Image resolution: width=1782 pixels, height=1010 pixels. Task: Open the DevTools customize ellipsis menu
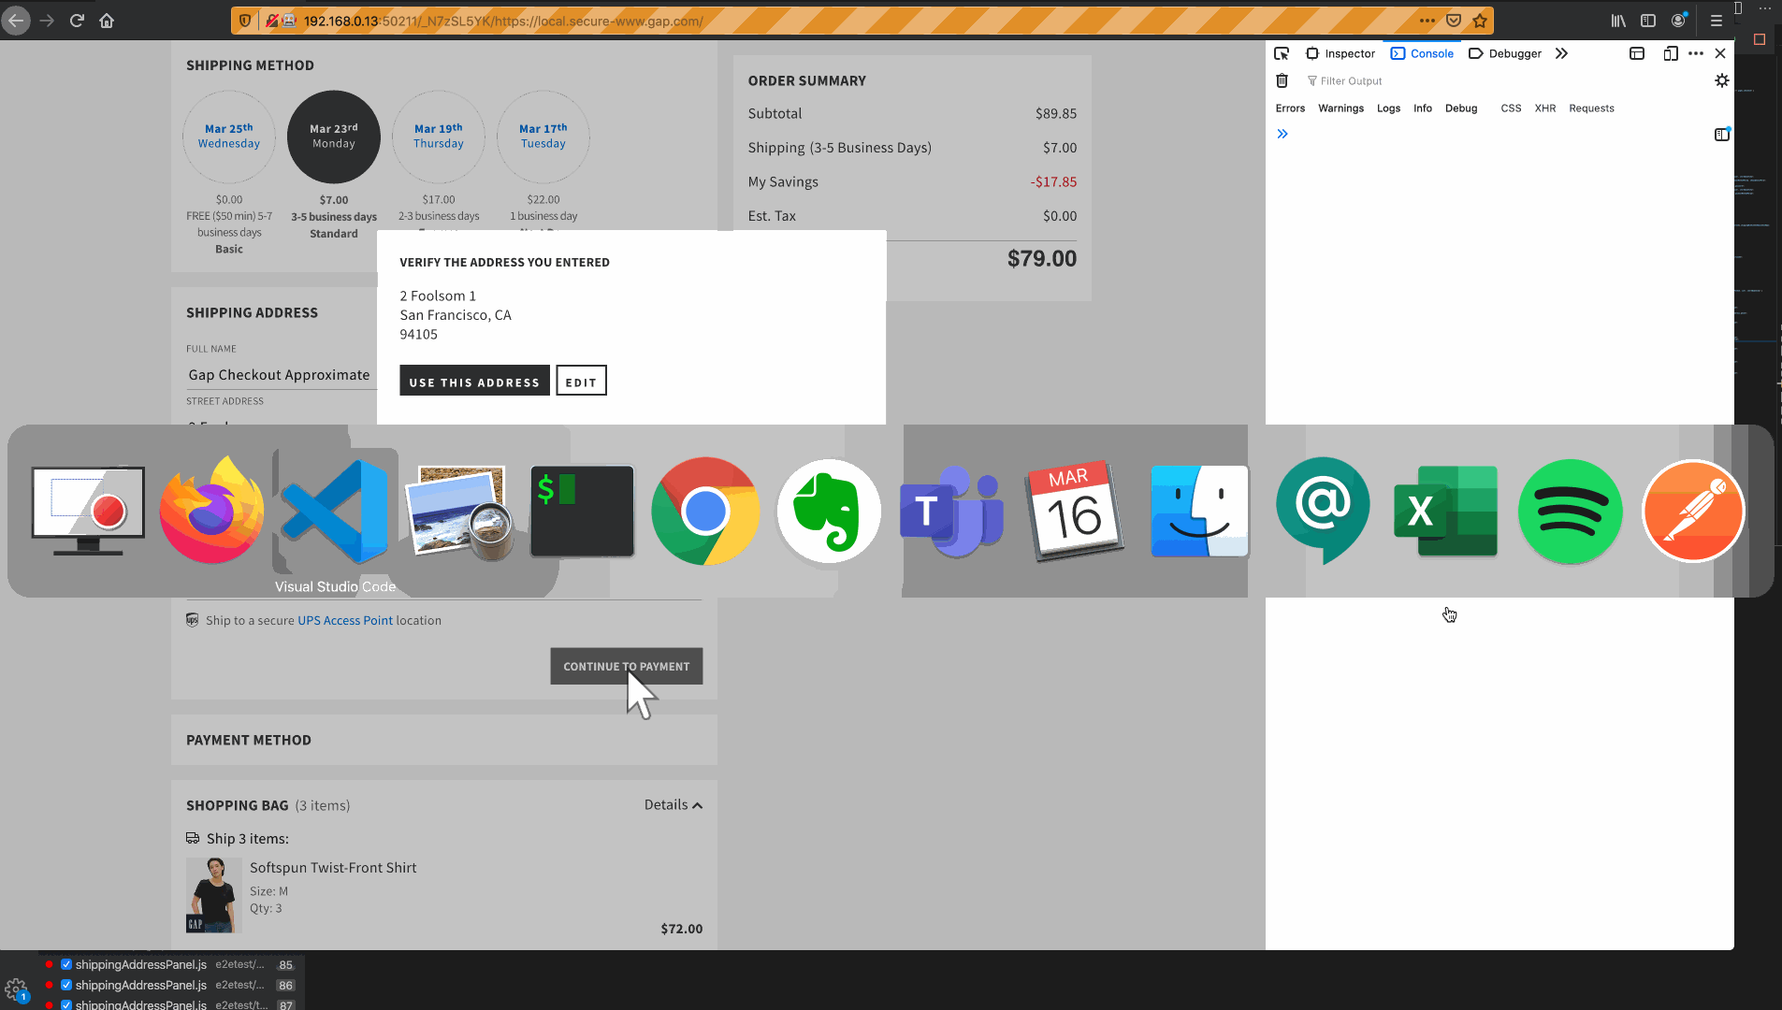coord(1696,53)
